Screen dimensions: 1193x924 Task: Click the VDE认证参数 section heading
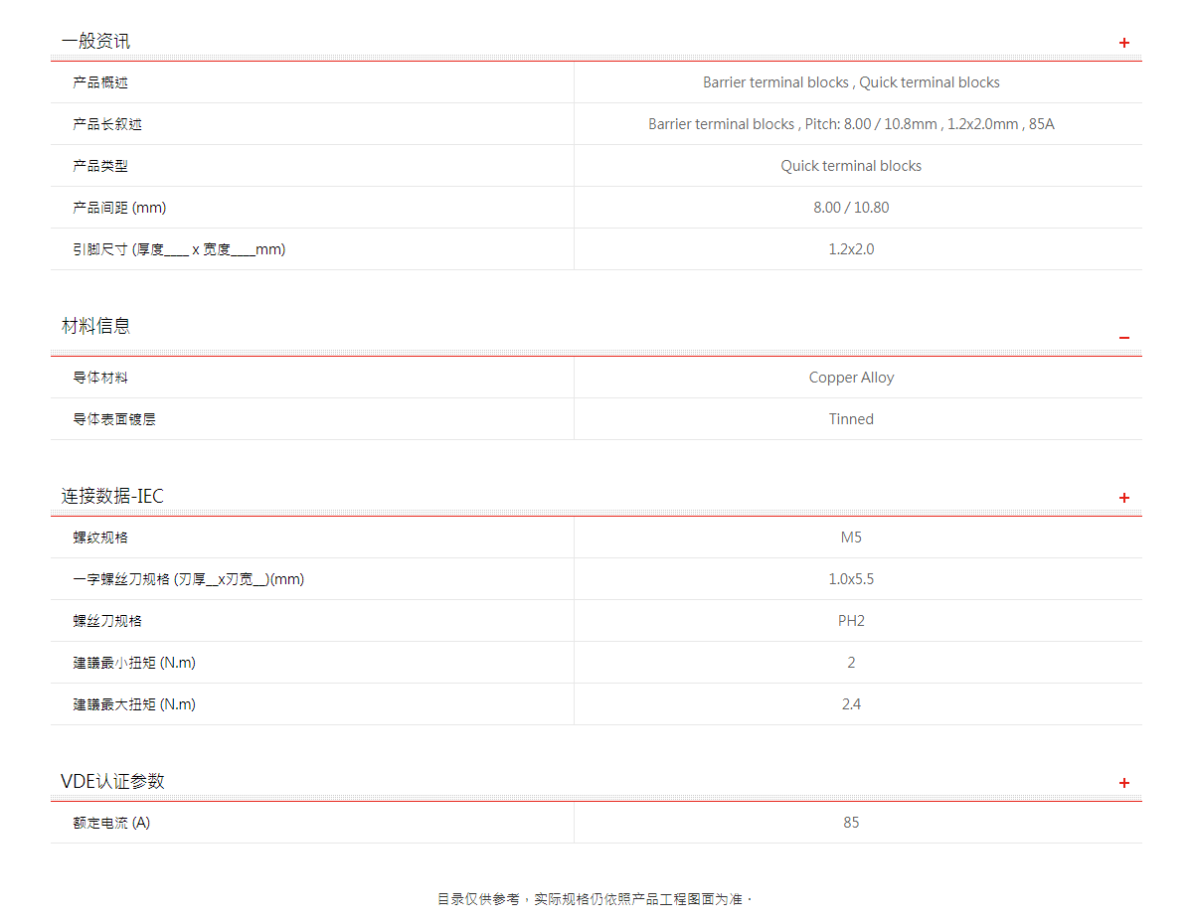coord(112,781)
